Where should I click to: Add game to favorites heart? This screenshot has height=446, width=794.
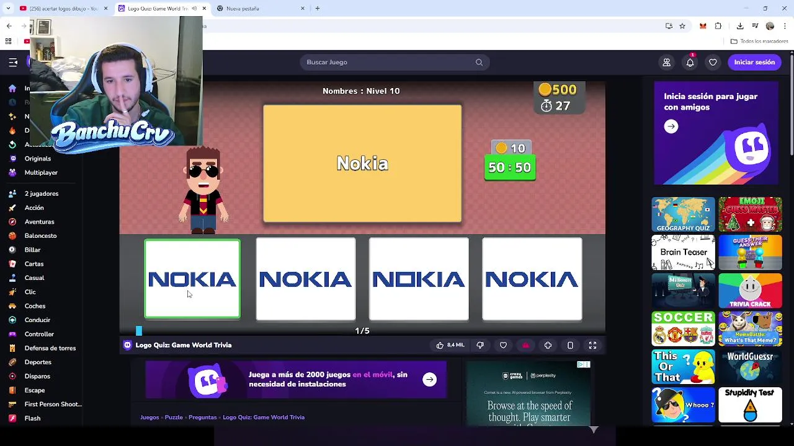tap(503, 345)
